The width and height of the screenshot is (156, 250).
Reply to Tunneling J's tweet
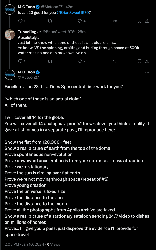(20, 61)
